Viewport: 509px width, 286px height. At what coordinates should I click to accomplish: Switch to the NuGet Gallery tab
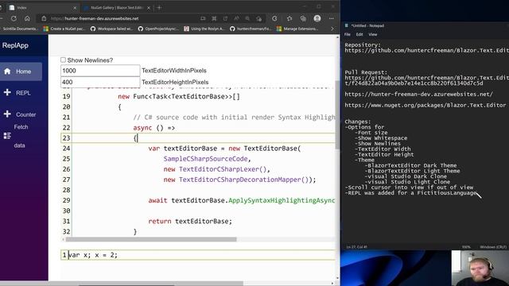(x=117, y=7)
